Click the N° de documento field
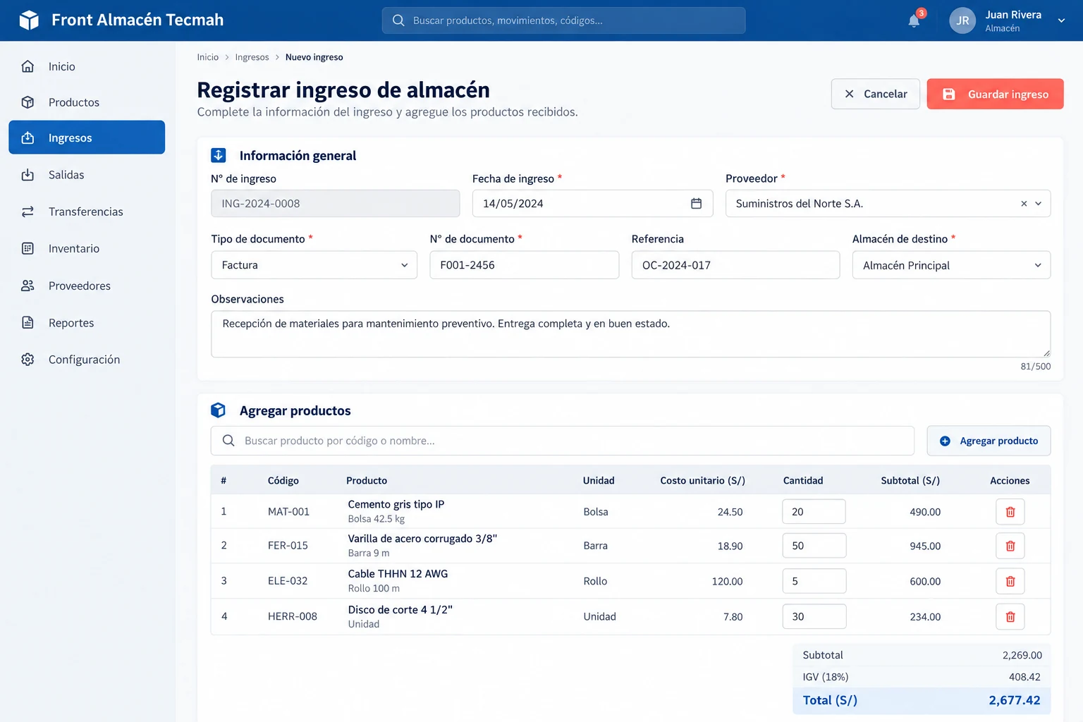This screenshot has width=1083, height=722. pos(525,265)
